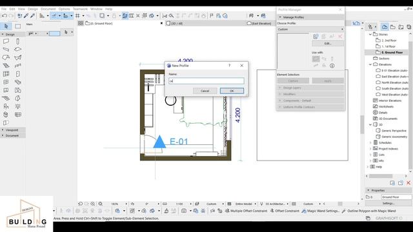Viewport: 413px width, 232px height.
Task: Select South Elevation in Navigator tree
Action: point(394,89)
